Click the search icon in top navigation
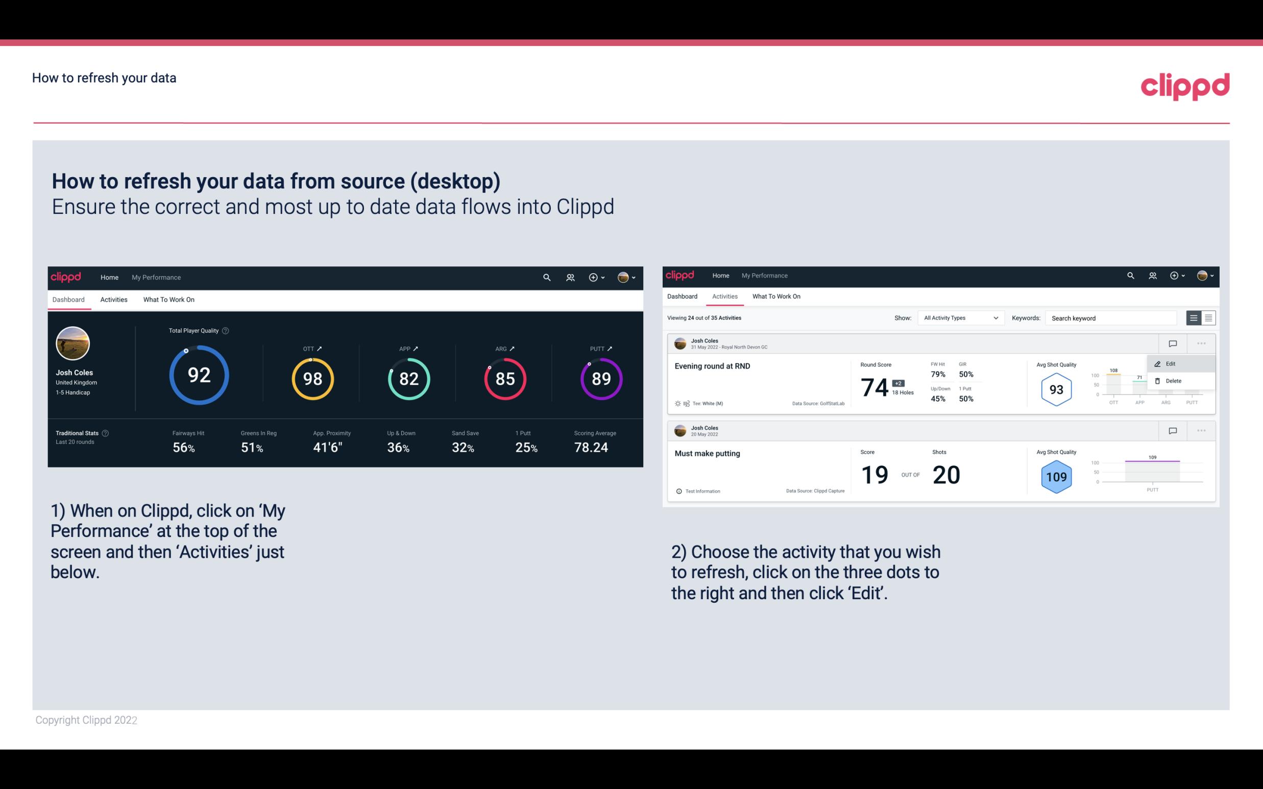This screenshot has width=1263, height=789. click(546, 277)
